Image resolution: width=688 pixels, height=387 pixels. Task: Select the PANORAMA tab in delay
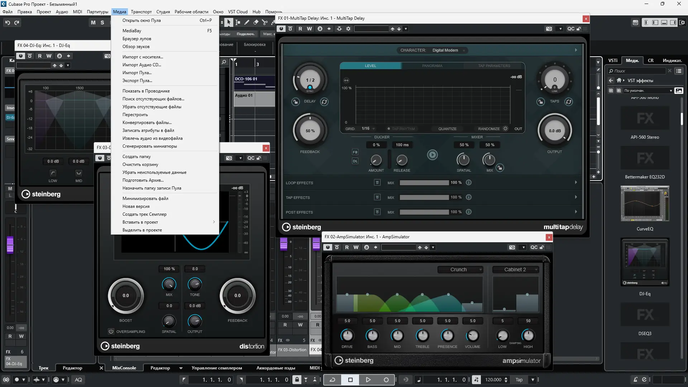pyautogui.click(x=432, y=66)
